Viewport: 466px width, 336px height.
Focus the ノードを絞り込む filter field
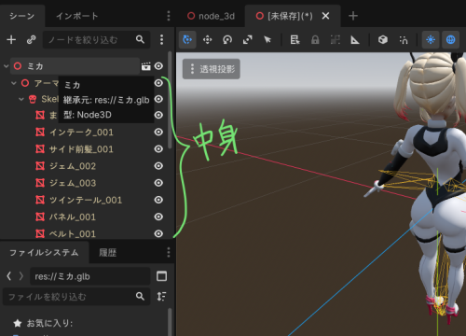click(96, 39)
